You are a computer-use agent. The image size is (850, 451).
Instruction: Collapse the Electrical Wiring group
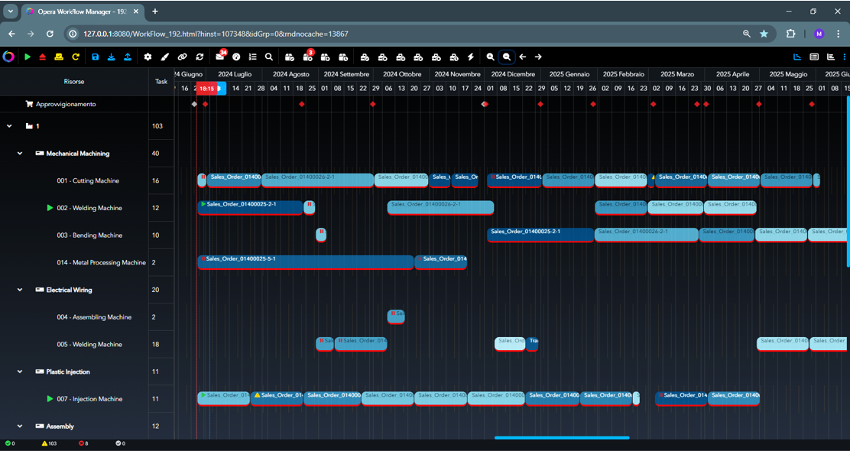coord(20,290)
